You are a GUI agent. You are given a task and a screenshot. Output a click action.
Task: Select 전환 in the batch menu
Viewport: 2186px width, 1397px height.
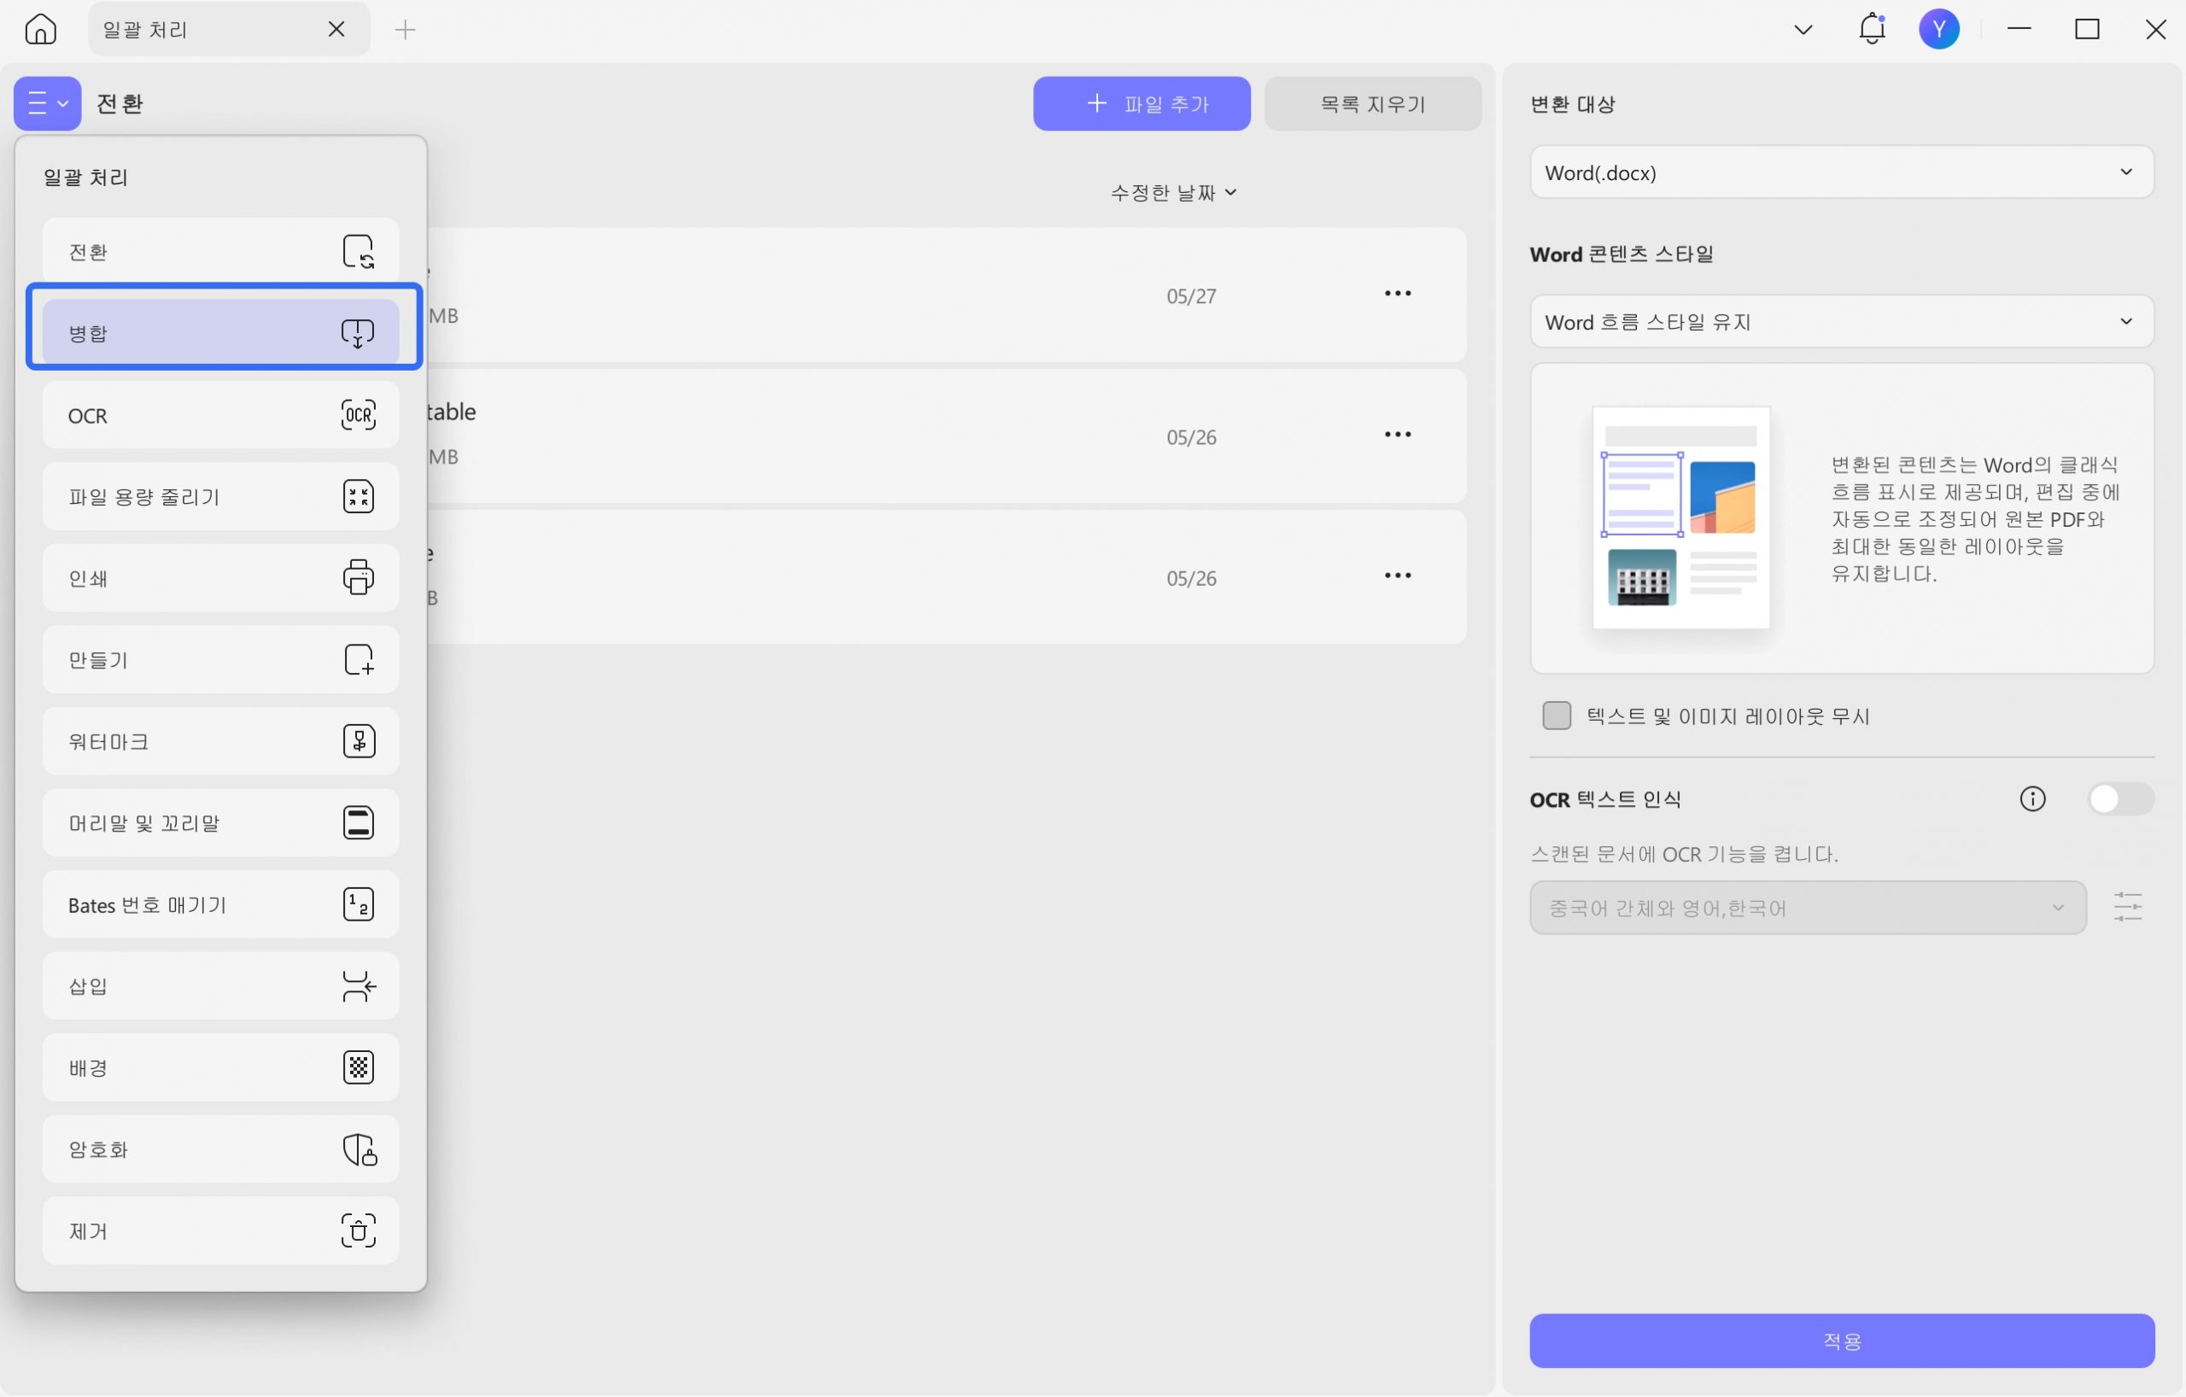(220, 251)
